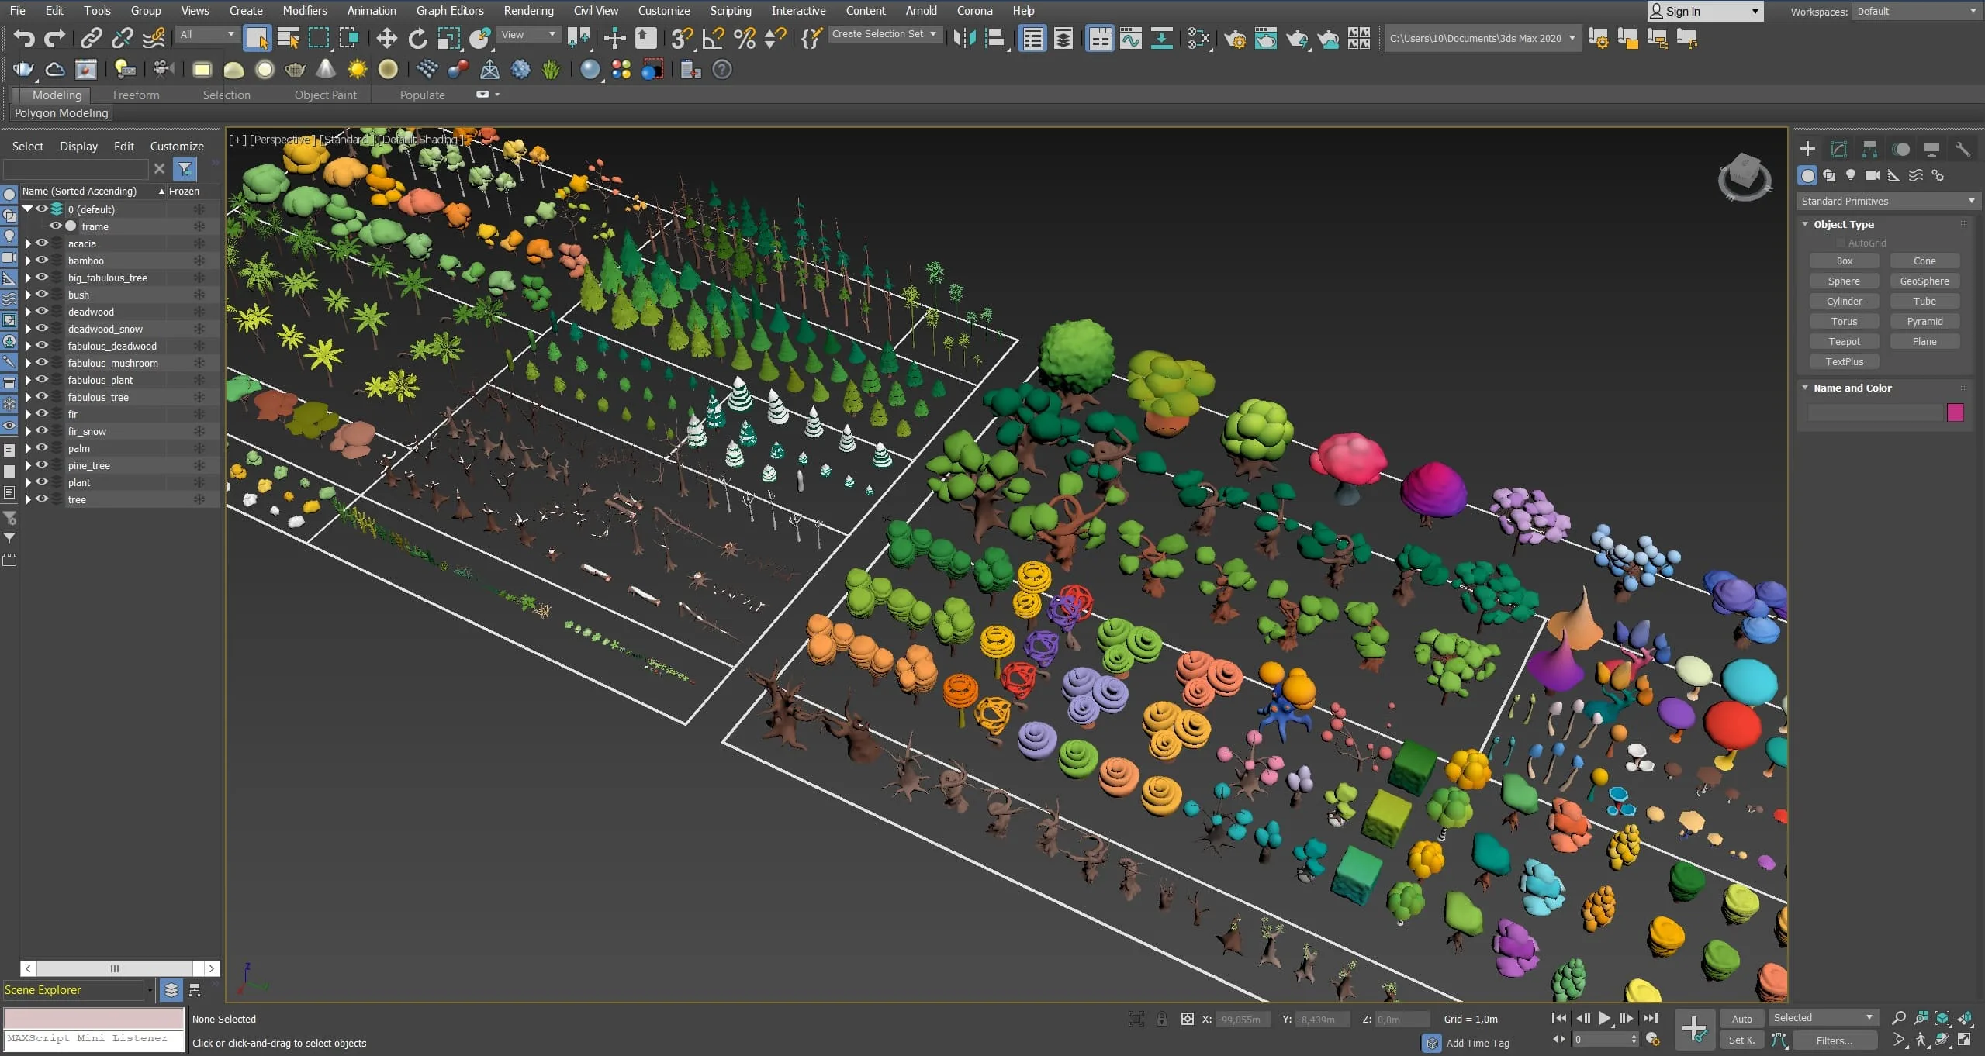Click the Mirror tool icon
This screenshot has width=1985, height=1056.
coord(964,38)
